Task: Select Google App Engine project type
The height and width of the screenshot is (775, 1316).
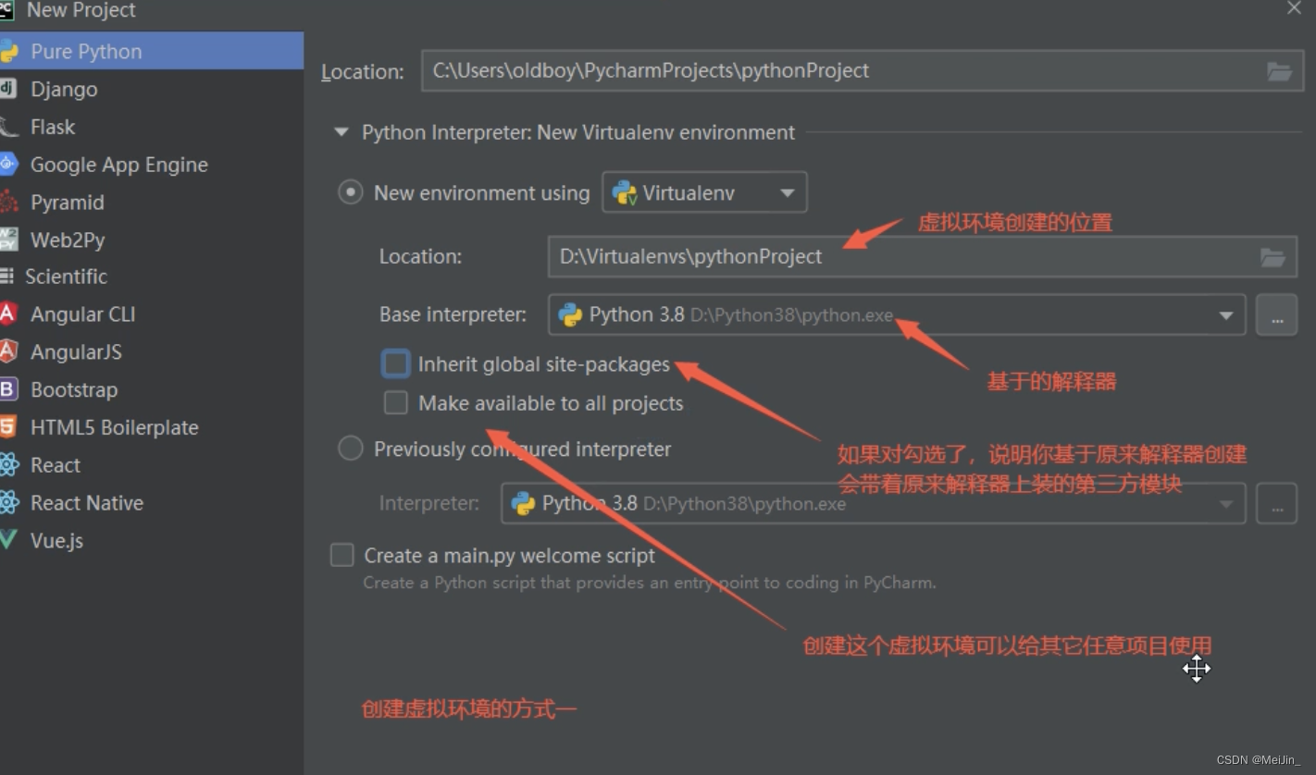Action: click(118, 165)
